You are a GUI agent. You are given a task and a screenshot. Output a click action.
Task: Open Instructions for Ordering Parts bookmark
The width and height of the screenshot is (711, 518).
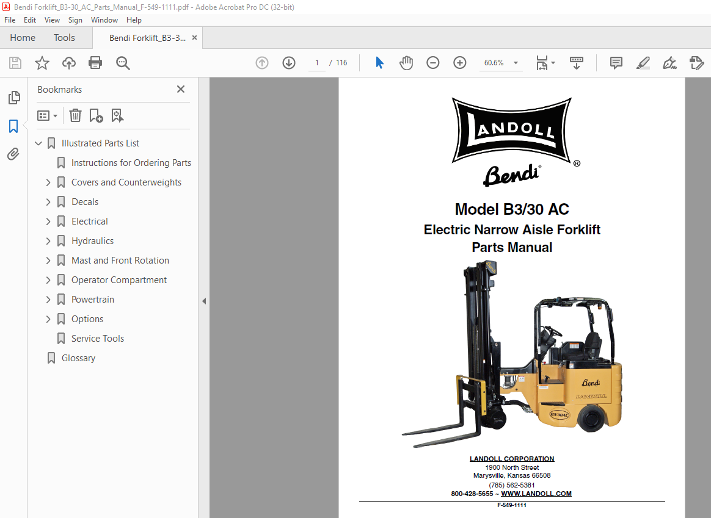131,162
